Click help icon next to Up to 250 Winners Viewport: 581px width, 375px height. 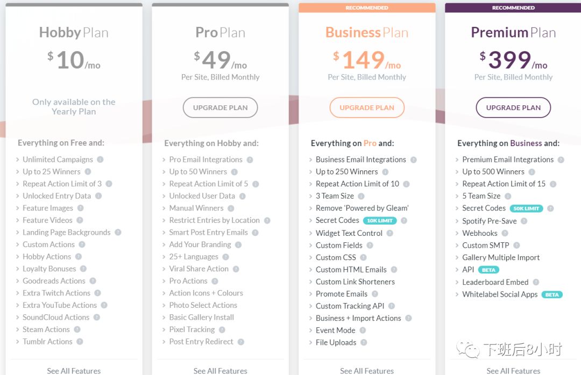(x=385, y=172)
